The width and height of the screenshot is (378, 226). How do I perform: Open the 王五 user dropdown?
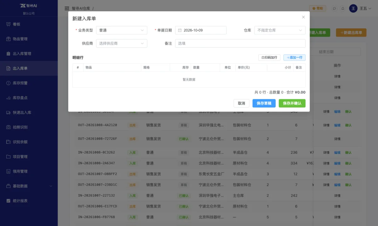coord(365,9)
